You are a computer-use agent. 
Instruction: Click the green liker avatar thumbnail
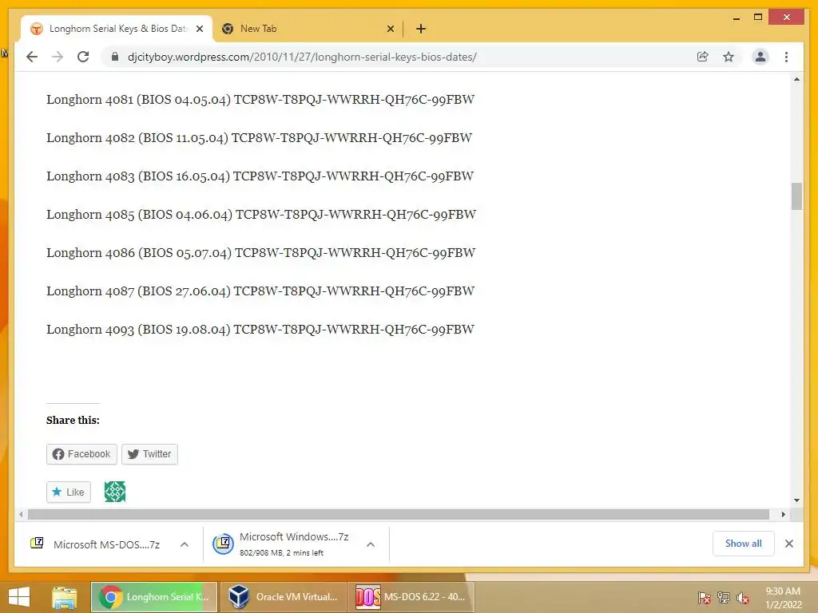(x=115, y=492)
